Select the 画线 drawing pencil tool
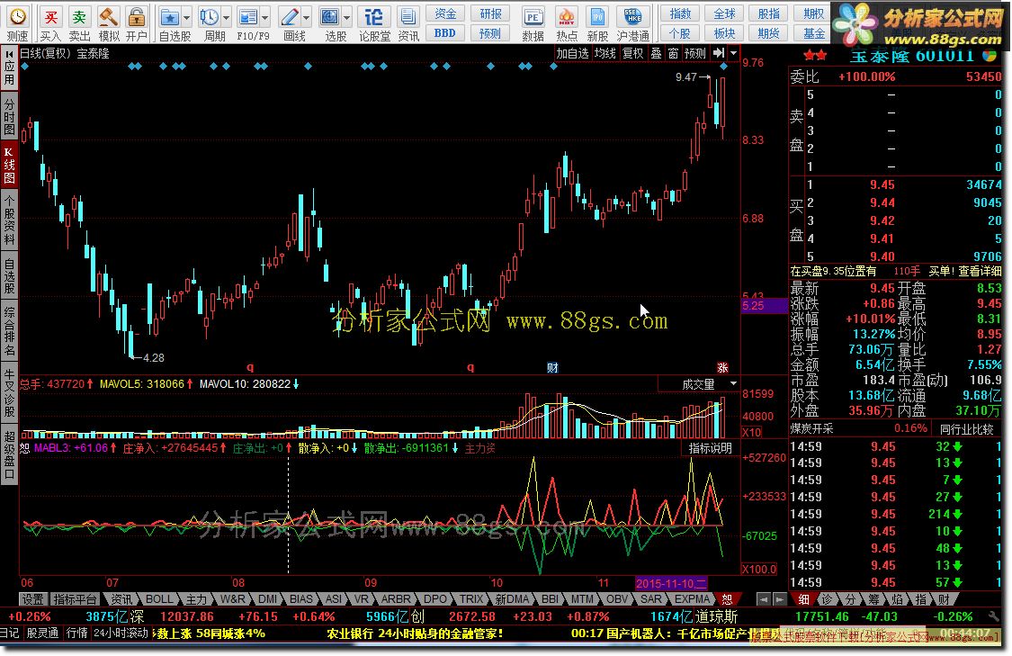1012x656 pixels. (290, 17)
